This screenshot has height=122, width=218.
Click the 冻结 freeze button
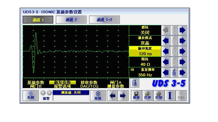pyautogui.click(x=98, y=95)
